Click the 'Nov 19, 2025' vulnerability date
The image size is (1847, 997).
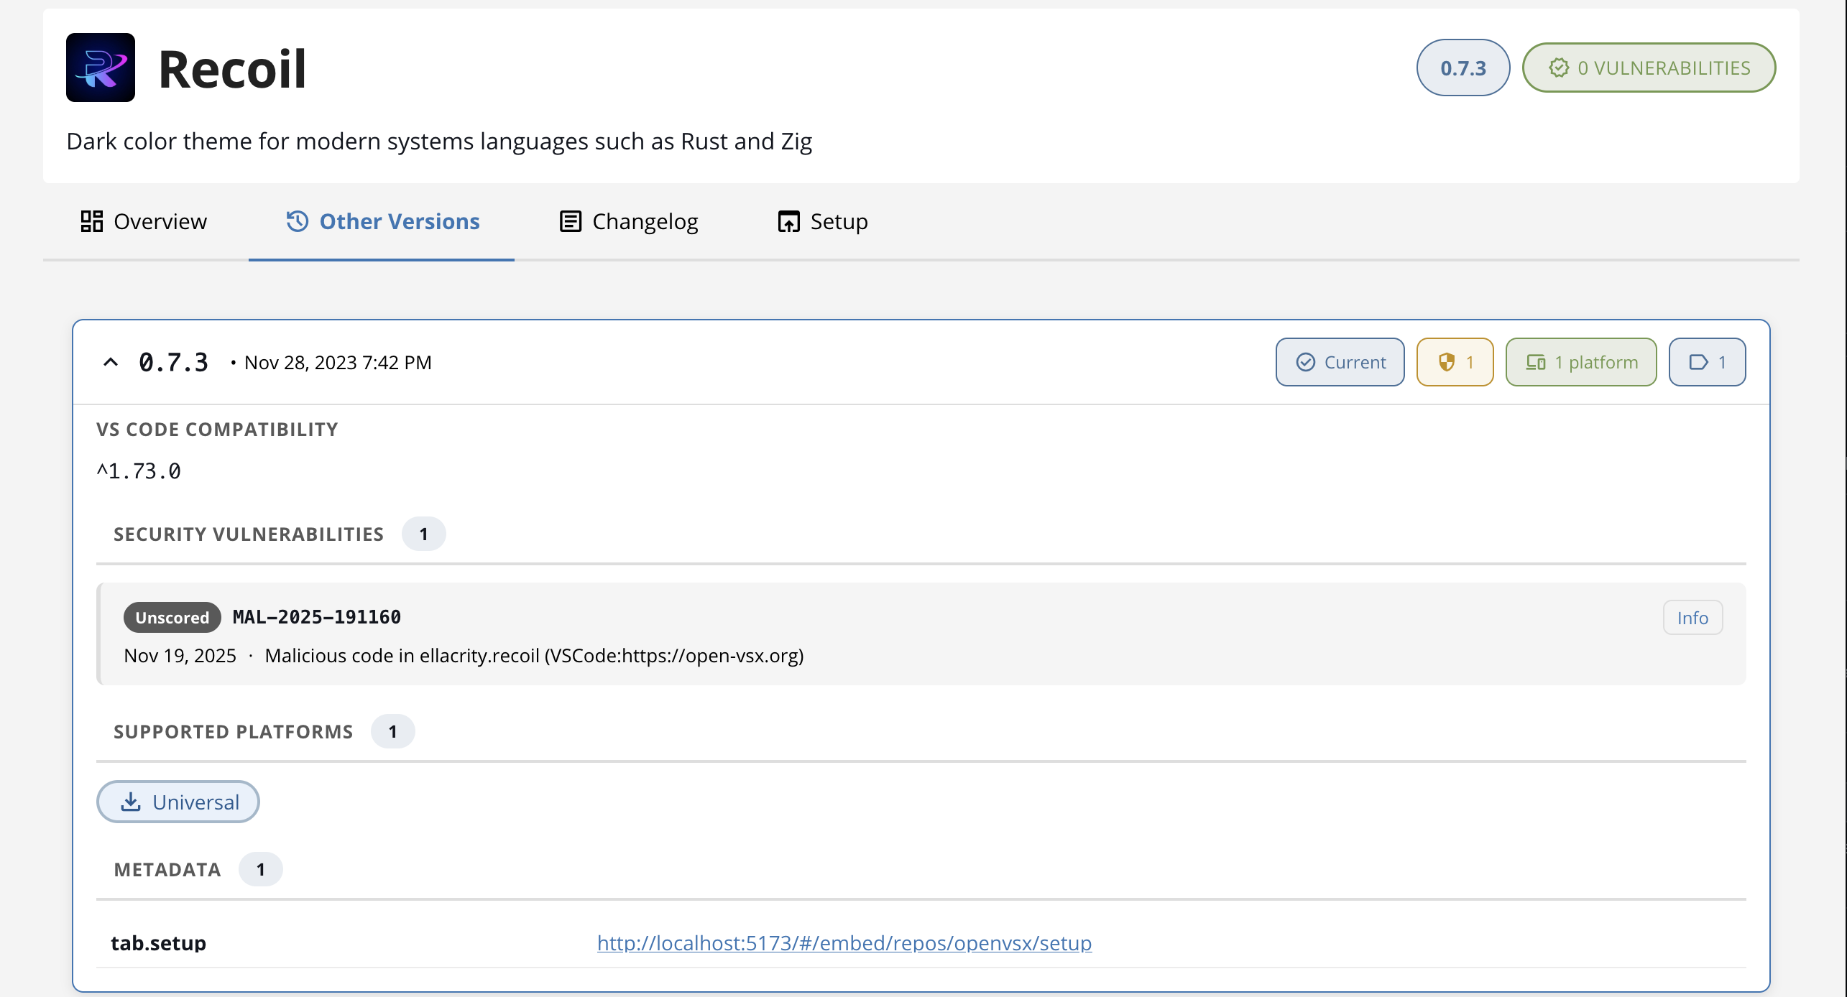point(180,656)
